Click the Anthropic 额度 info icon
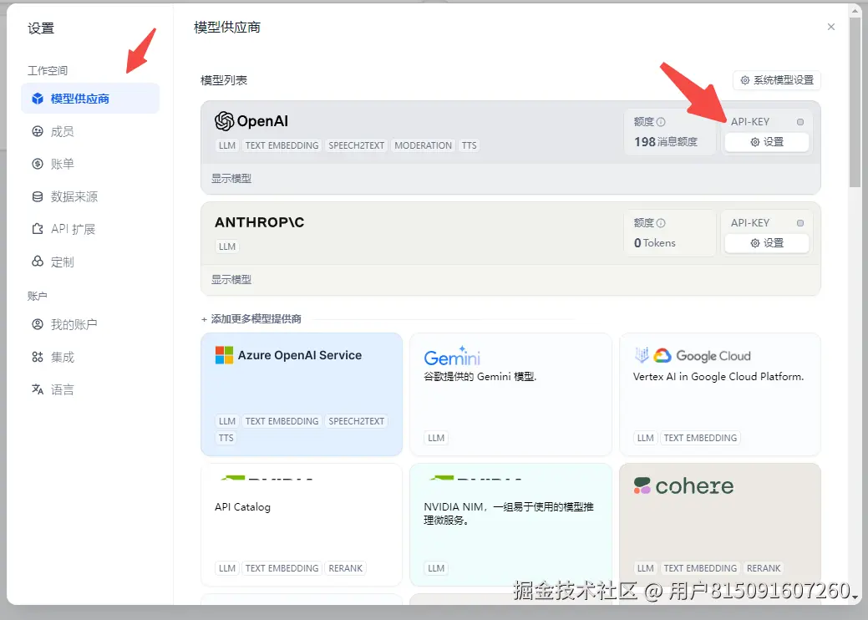Screen dimensions: 868x620 click(661, 223)
